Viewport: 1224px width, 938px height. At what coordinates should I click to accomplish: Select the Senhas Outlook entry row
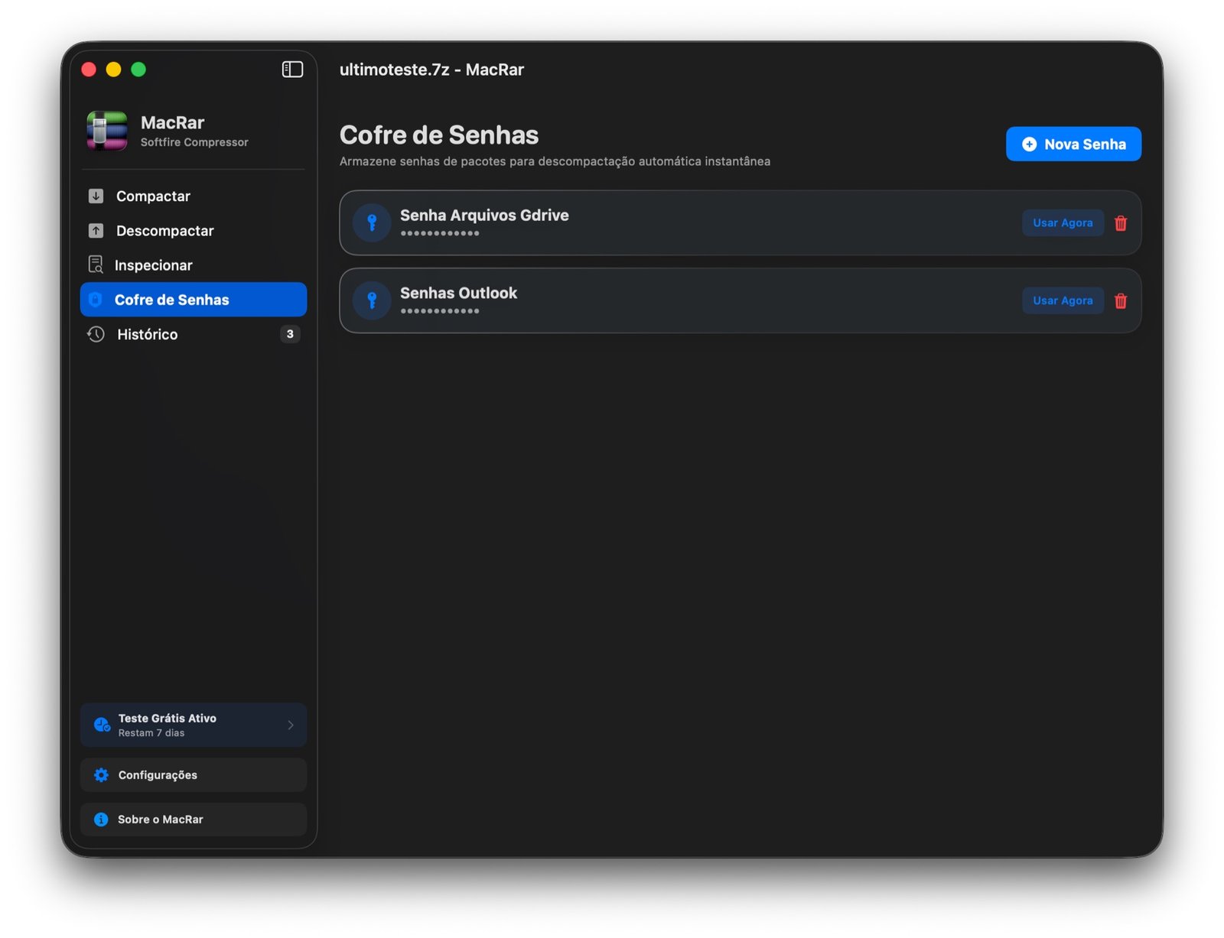[x=740, y=300]
